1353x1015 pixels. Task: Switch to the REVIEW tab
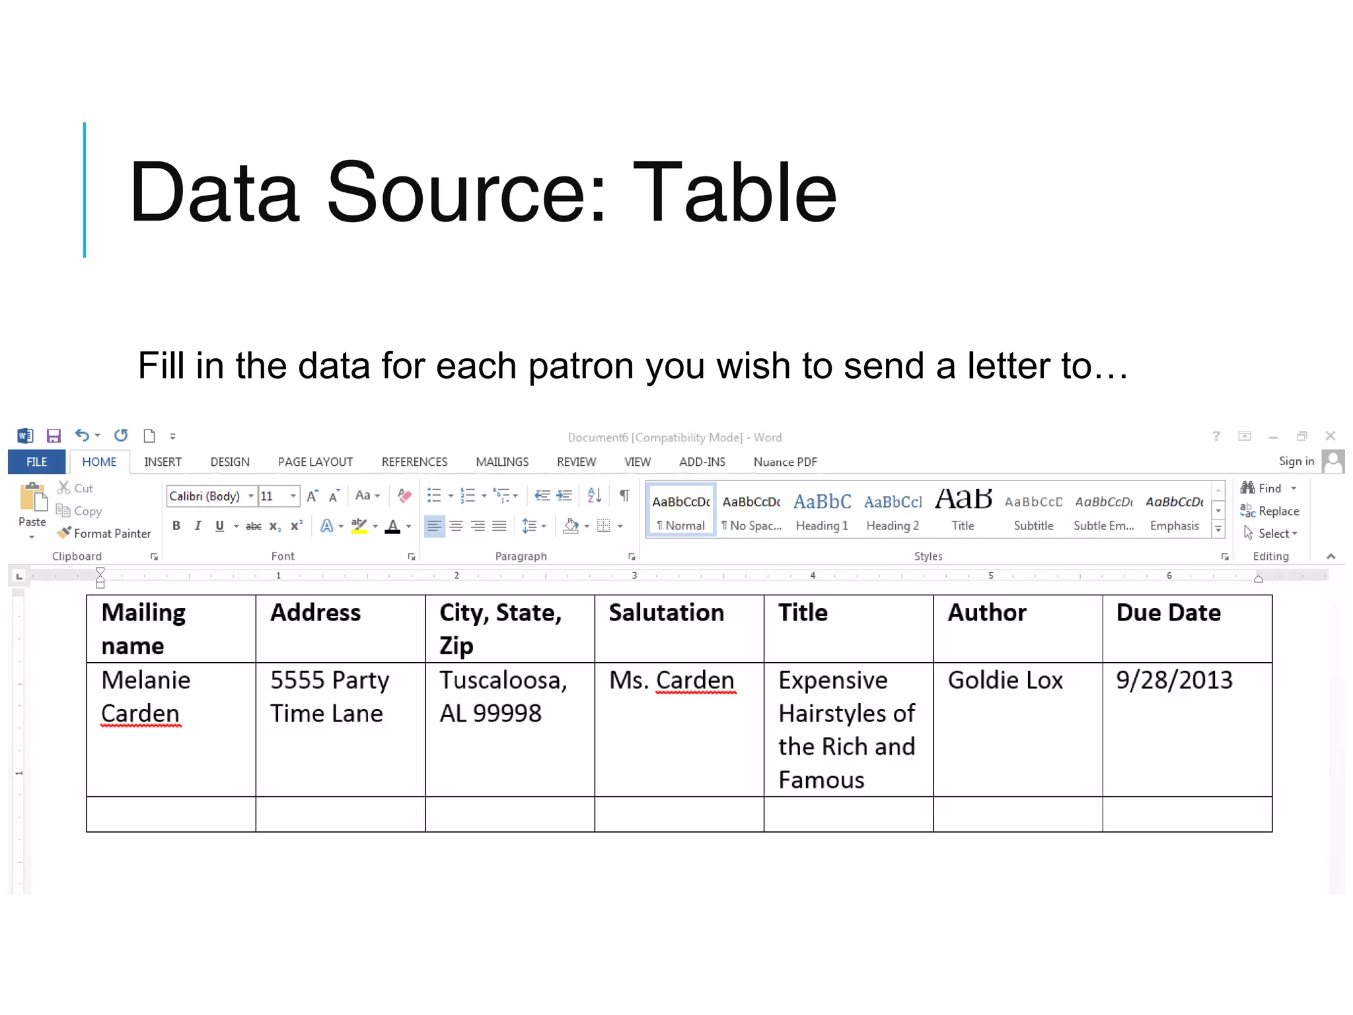pos(576,462)
